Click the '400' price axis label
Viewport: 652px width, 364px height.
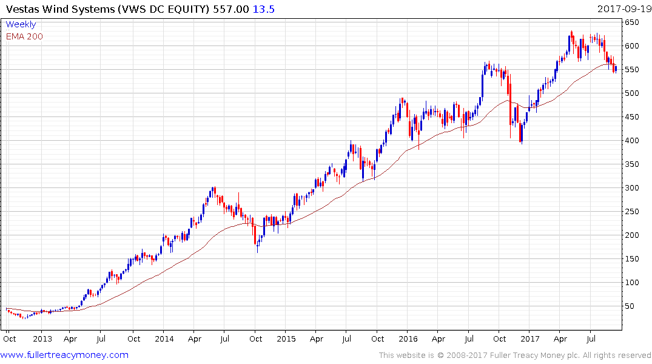[631, 141]
